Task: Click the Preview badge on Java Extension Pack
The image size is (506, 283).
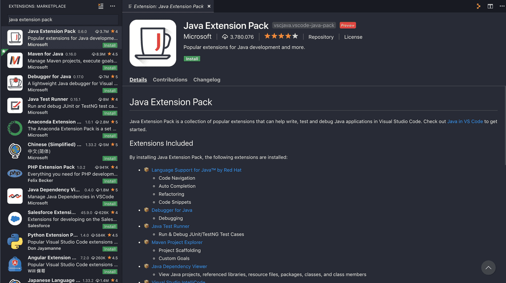Action: 348,25
